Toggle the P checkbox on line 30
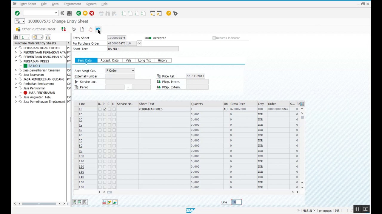The image size is (382, 214). (104, 120)
